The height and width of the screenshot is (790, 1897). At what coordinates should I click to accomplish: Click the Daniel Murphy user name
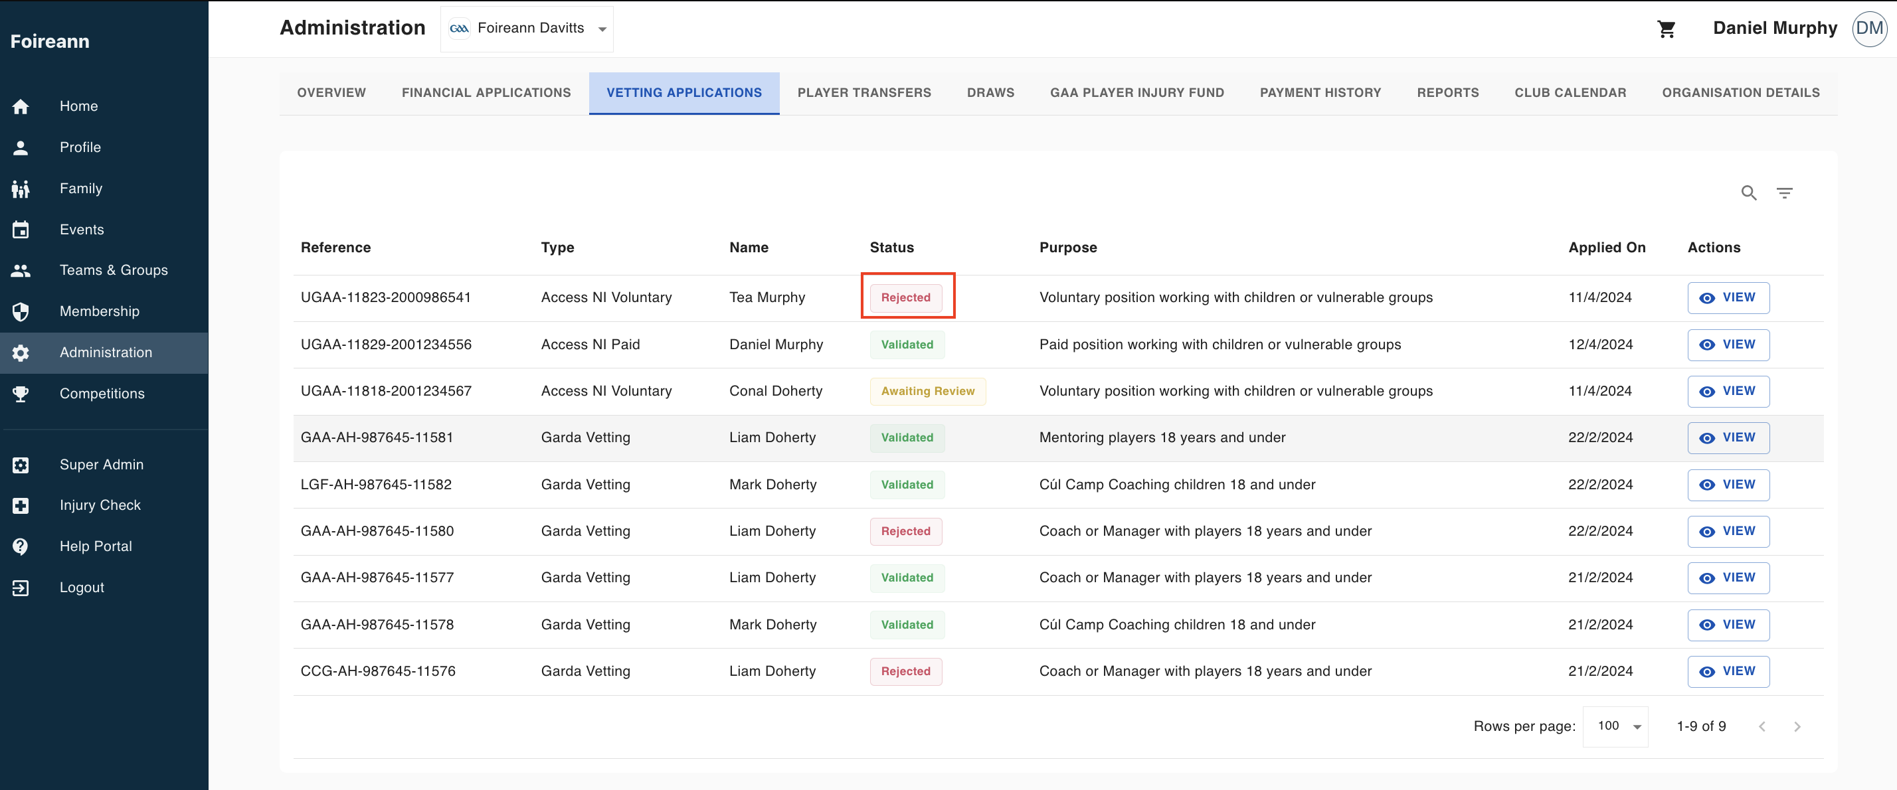1775,28
